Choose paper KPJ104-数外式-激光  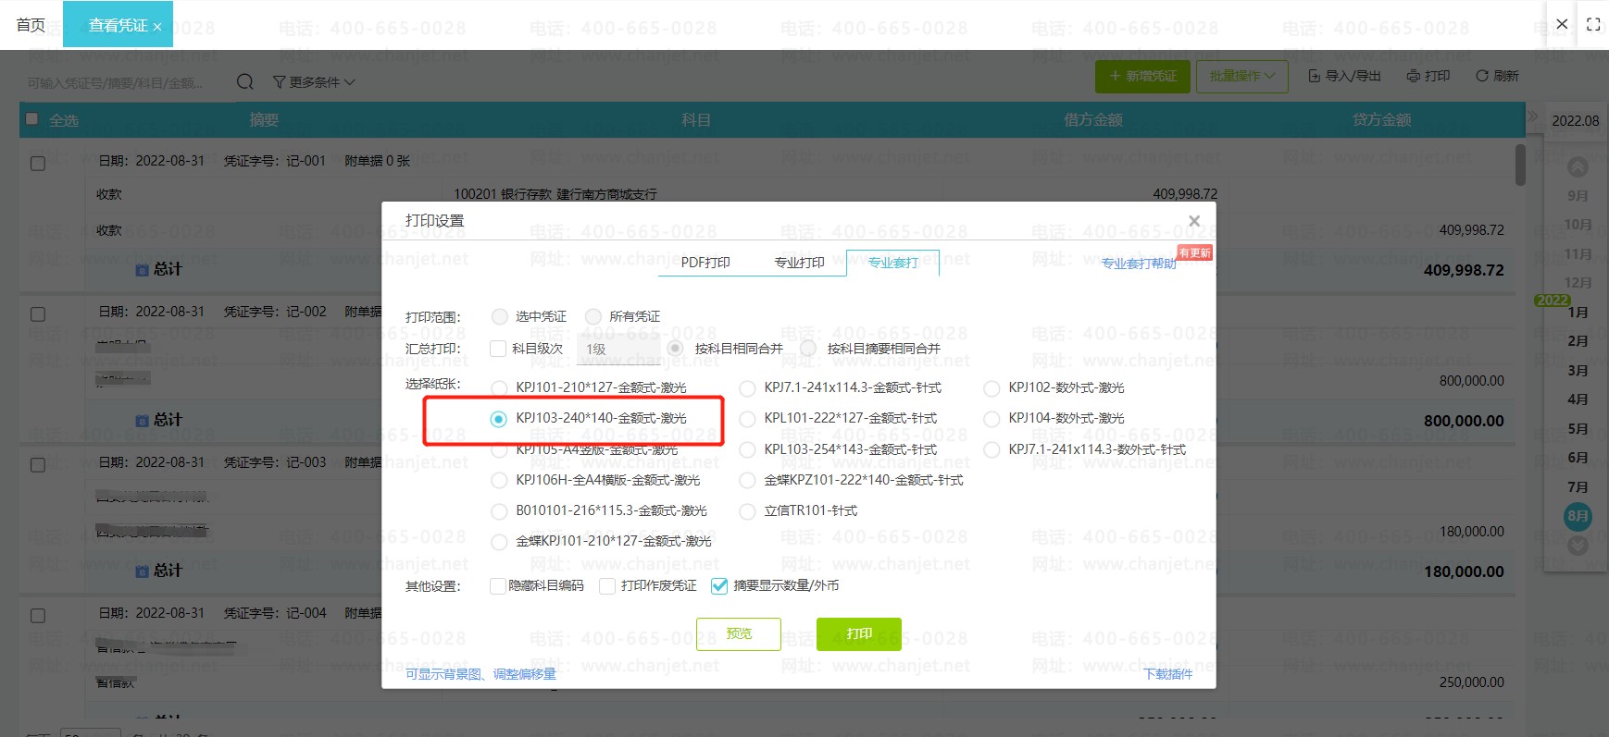point(992,419)
